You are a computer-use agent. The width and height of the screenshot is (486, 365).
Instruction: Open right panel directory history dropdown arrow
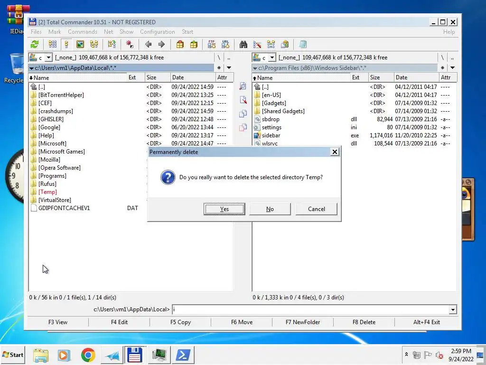click(452, 67)
